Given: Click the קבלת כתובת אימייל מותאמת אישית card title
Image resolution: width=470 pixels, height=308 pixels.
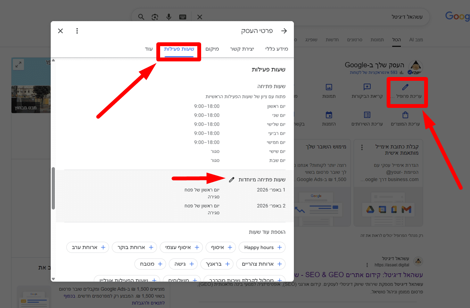Looking at the screenshot, I should point(397,149).
